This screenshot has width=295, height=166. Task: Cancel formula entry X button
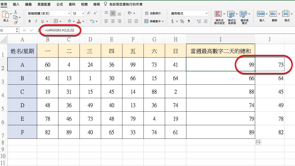tap(24, 30)
